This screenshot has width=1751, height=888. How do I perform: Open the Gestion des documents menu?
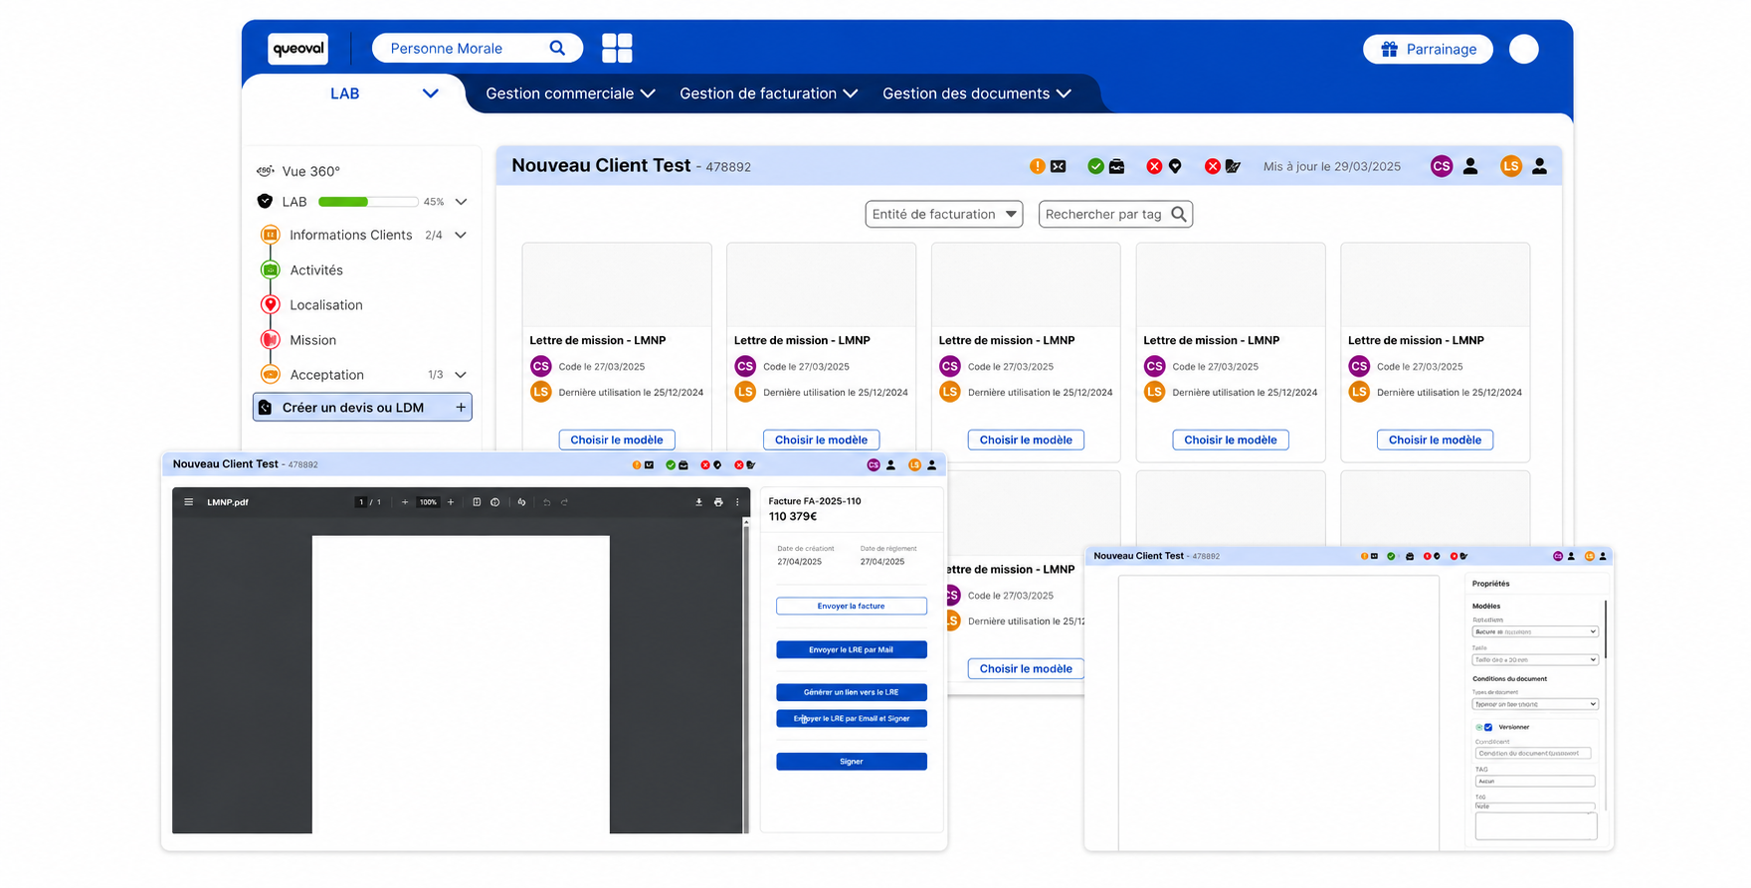[976, 93]
